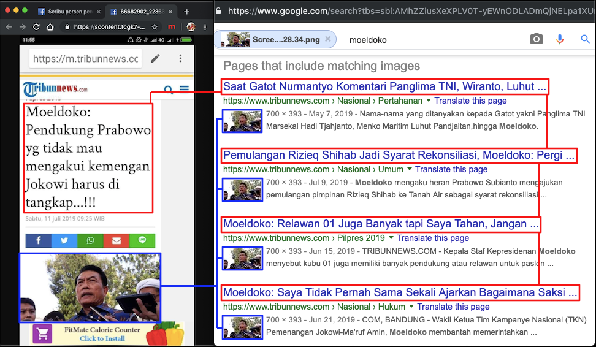Go to the browser home page

(x=51, y=27)
